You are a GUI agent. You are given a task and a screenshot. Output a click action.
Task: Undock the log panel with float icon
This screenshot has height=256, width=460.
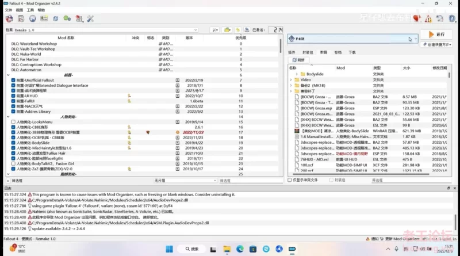448,188
